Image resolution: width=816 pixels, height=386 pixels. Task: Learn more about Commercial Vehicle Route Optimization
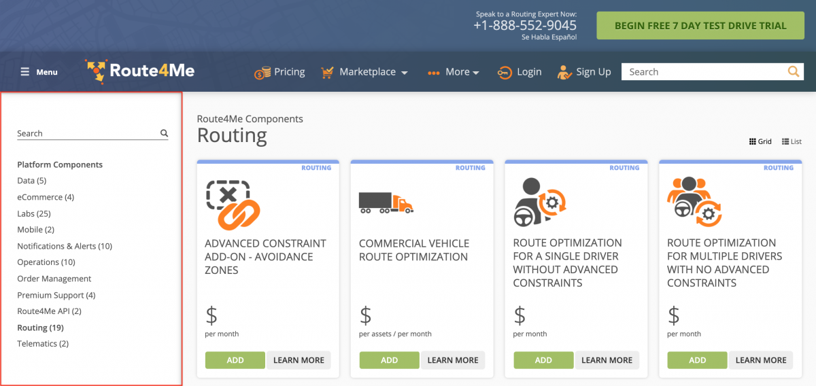453,360
